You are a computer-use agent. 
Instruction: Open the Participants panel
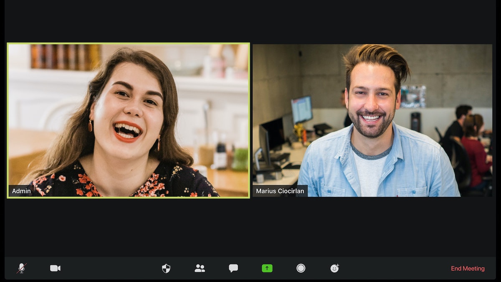(200, 268)
